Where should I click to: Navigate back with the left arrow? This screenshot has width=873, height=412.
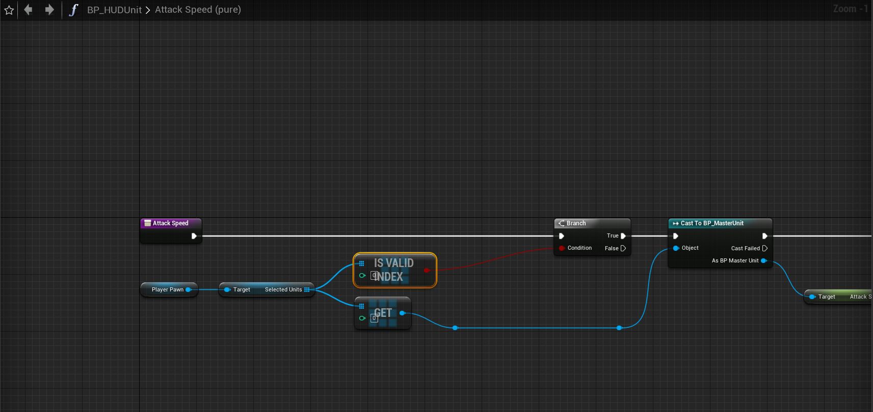click(x=29, y=9)
